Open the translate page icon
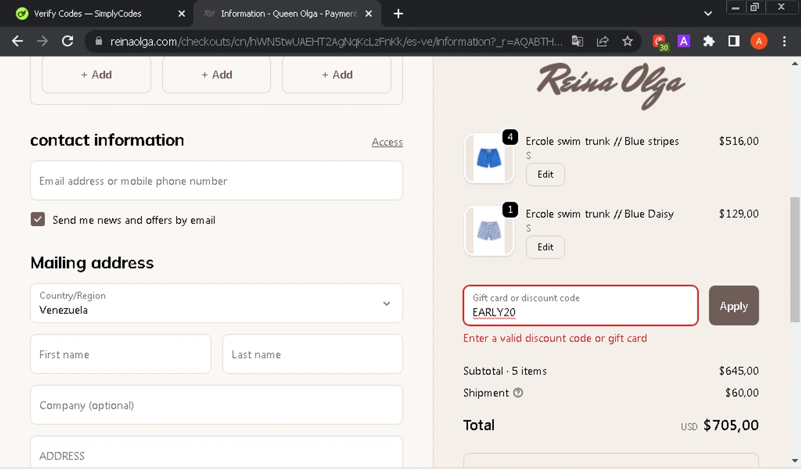 point(577,41)
